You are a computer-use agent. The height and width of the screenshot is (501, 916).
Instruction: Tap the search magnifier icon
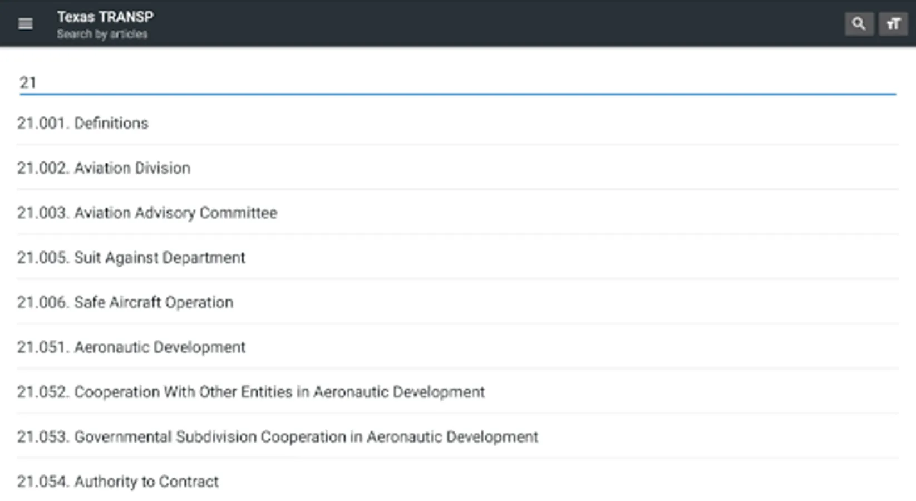click(859, 24)
